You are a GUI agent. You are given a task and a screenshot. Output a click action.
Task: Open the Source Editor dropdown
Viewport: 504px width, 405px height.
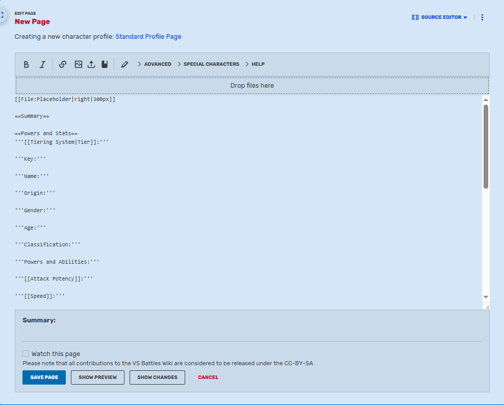(x=439, y=17)
